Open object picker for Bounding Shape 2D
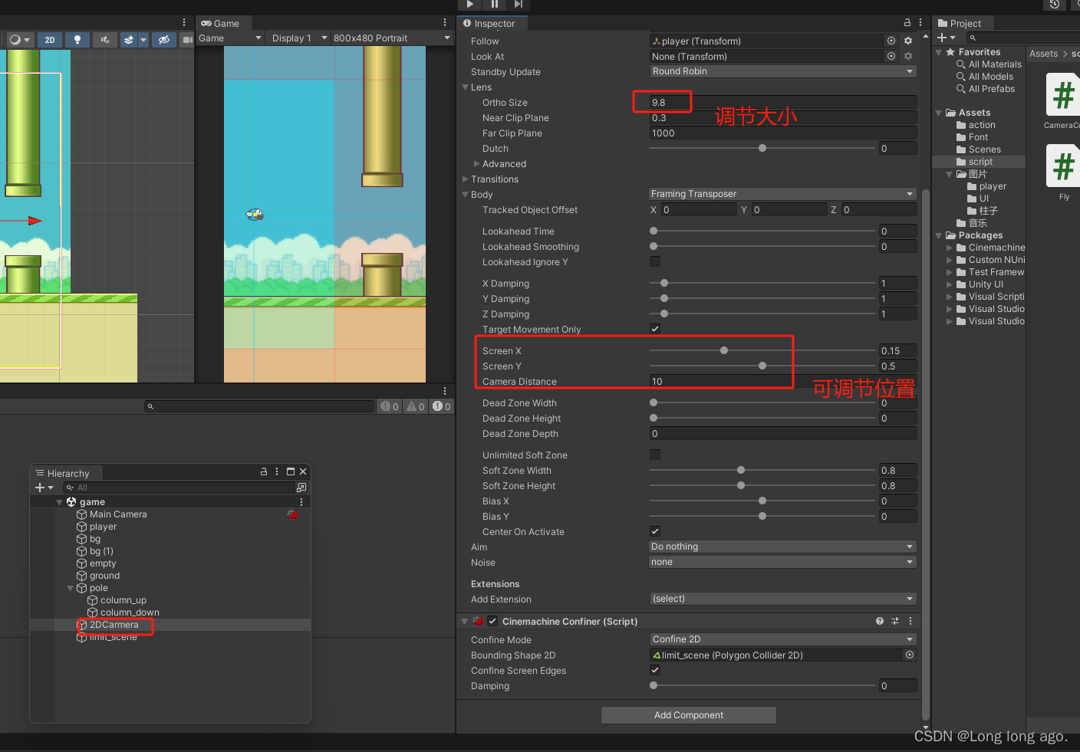This screenshot has height=752, width=1080. (910, 655)
